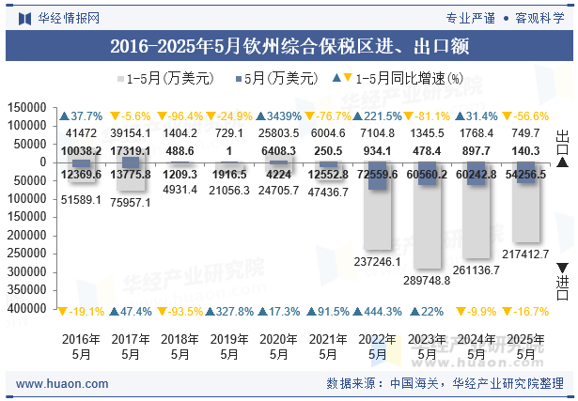Screen dimensions: 578x401
Task: Click the black down-arrow beside 进口
Action: click(563, 268)
